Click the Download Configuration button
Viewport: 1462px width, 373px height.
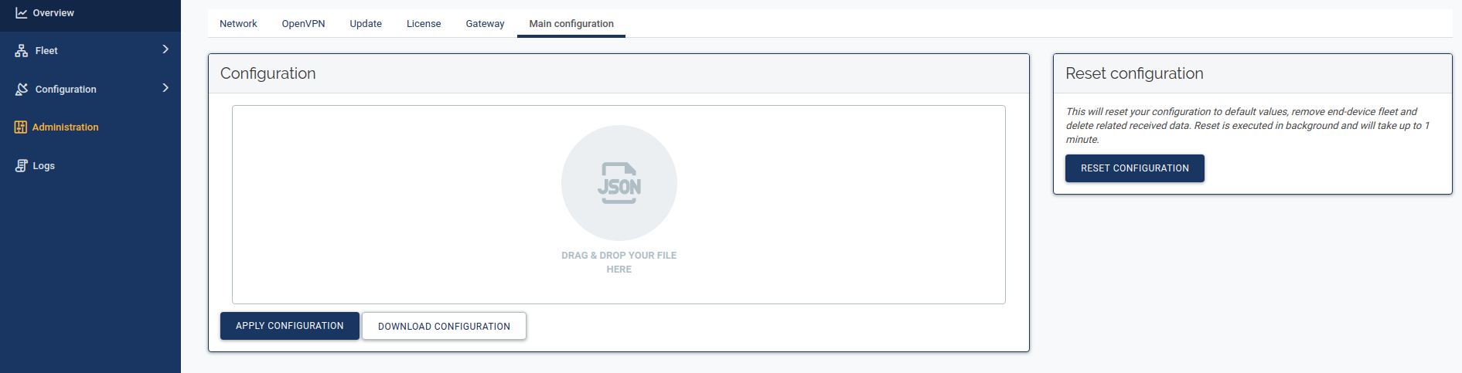pos(444,327)
